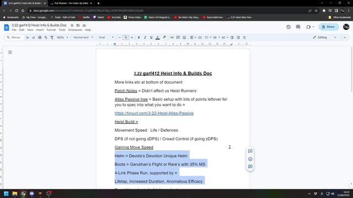Star the document next to its title
This screenshot has height=198, width=353.
click(x=72, y=25)
